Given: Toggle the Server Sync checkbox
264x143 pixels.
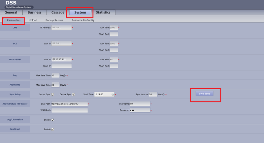Looking at the screenshot, I should pyautogui.click(x=52, y=95).
